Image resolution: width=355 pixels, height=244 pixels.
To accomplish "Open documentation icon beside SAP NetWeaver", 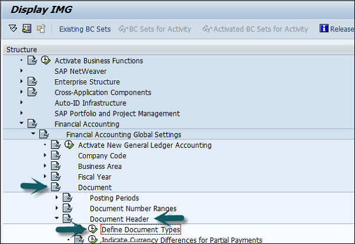I will (33, 71).
